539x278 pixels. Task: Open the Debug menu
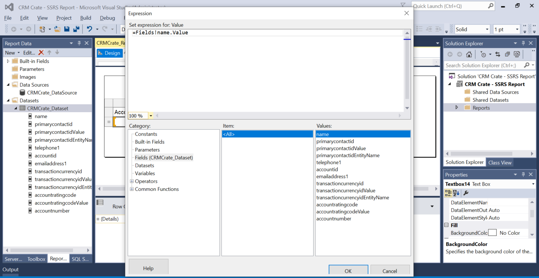click(107, 18)
